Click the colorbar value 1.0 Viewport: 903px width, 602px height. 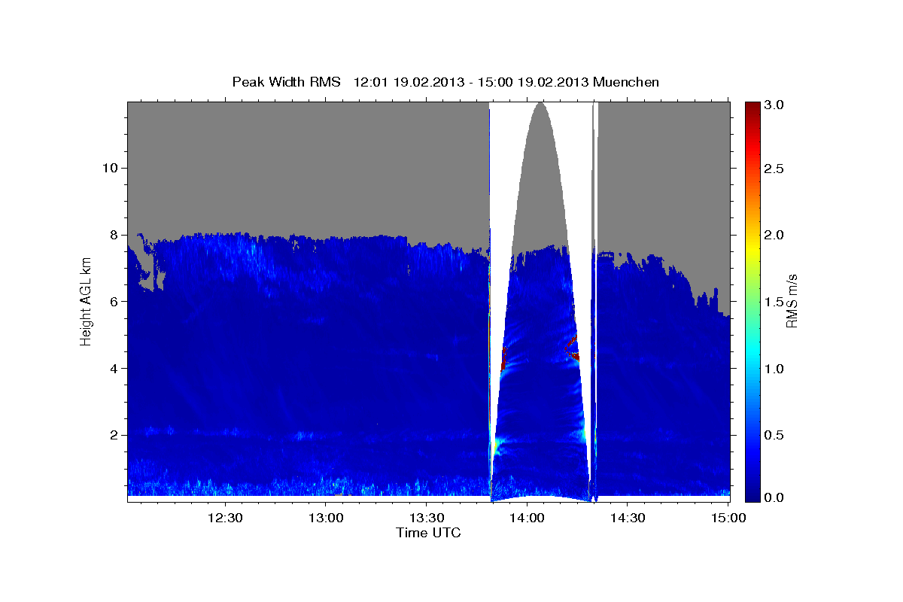[x=774, y=368]
